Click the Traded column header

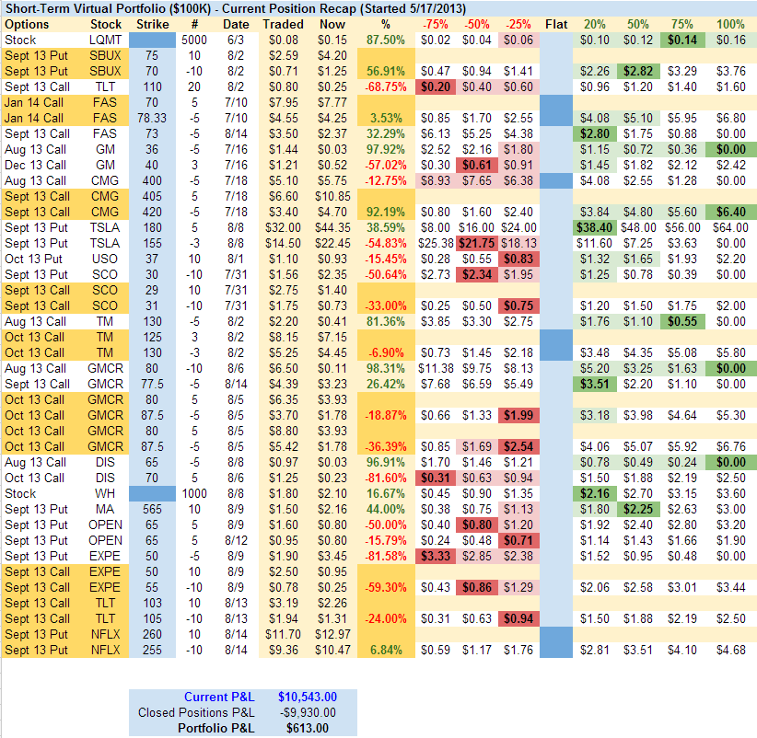[283, 24]
